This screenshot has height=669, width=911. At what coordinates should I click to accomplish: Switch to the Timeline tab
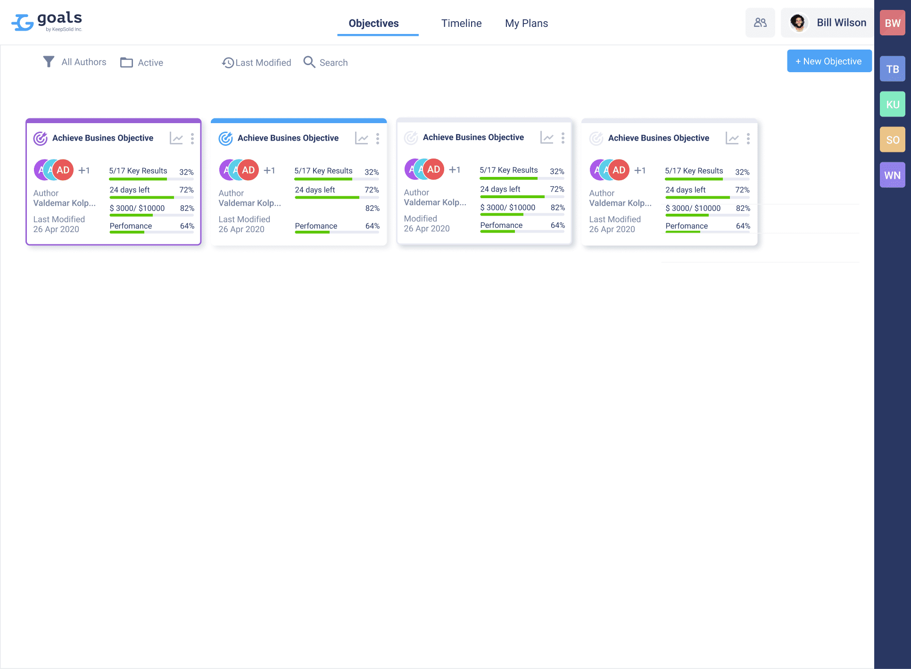(x=460, y=24)
